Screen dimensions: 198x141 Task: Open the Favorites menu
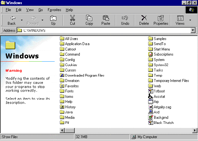tap(54, 10)
